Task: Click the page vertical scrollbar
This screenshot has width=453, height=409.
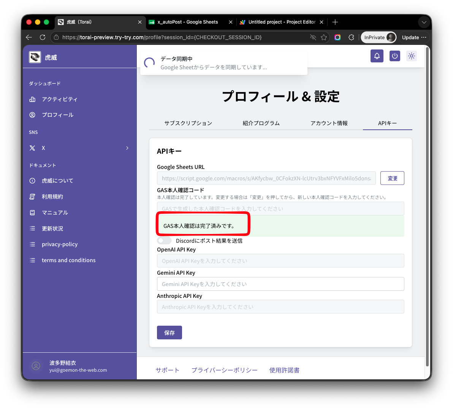Action: click(427, 207)
